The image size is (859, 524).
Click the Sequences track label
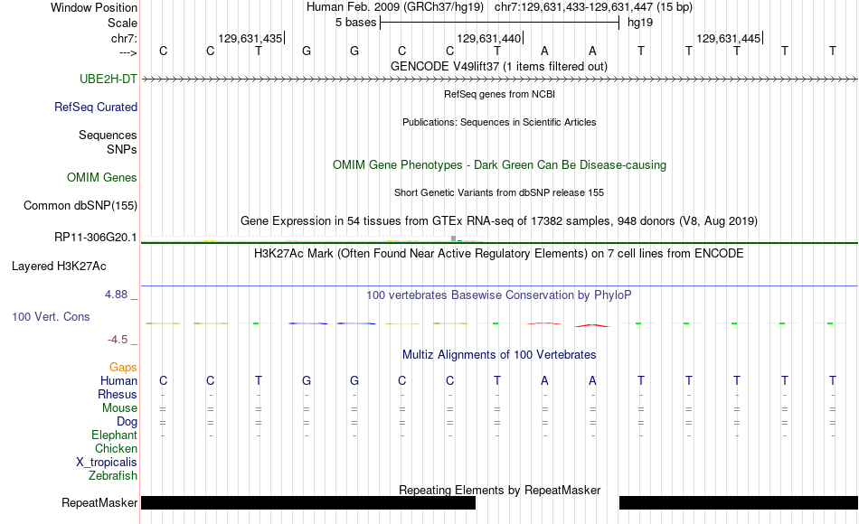tap(108, 135)
